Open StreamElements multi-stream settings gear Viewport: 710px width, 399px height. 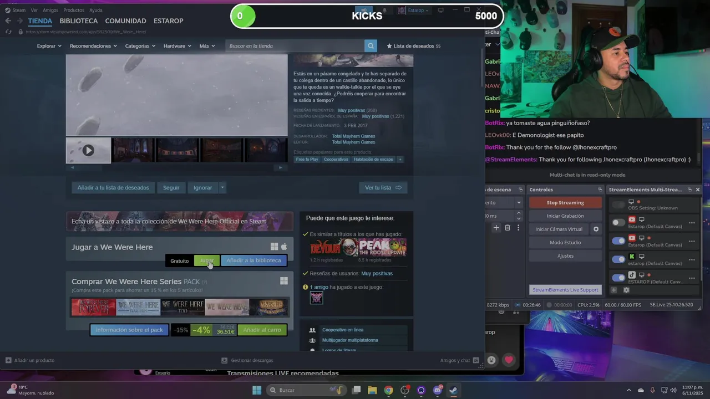(626, 290)
